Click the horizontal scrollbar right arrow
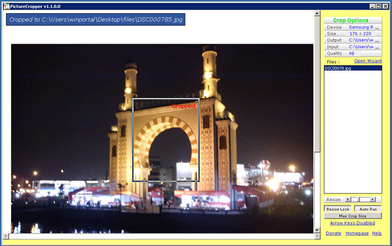The image size is (392, 246). (318, 236)
